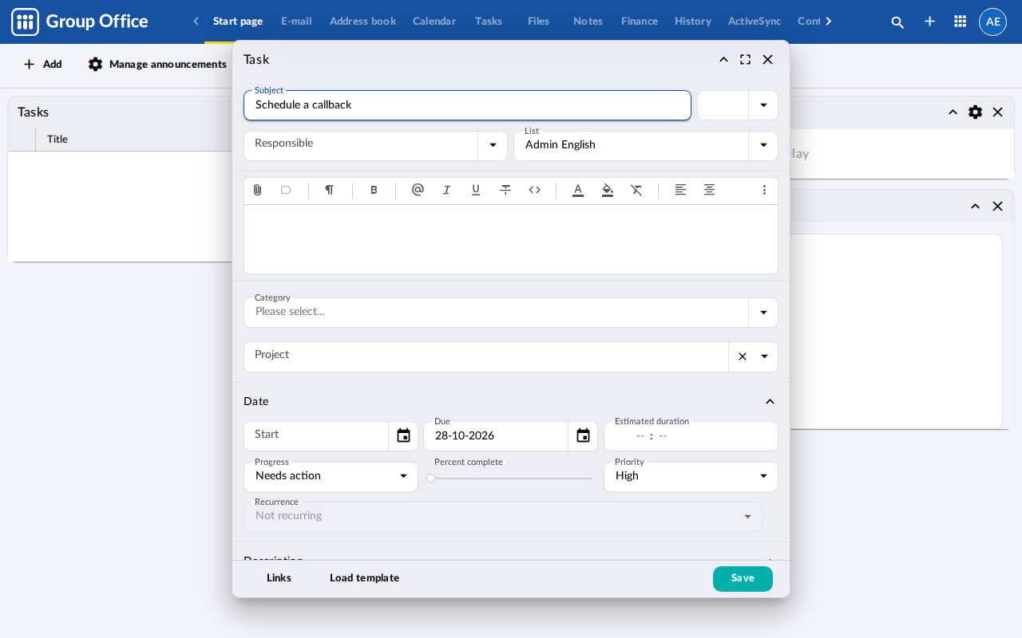Open the Progress dropdown set to Needs action
Screen dimensions: 1022x638
pyautogui.click(x=403, y=476)
